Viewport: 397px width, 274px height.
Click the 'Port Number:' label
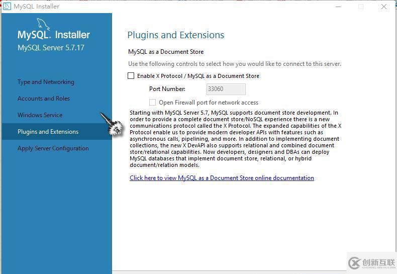(x=167, y=89)
